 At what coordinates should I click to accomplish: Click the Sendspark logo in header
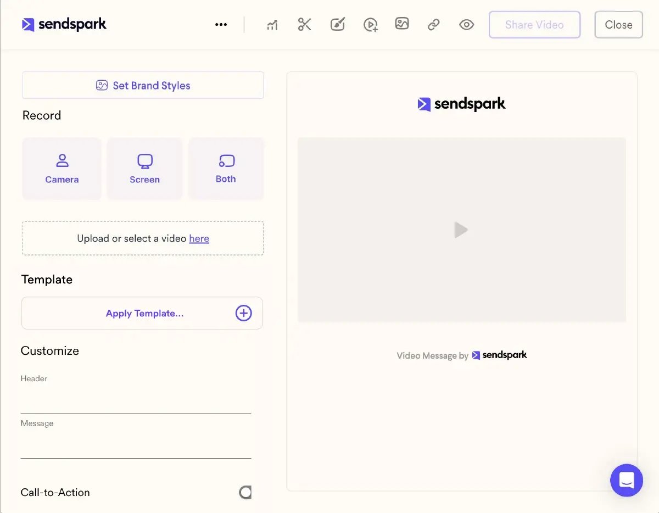[64, 25]
